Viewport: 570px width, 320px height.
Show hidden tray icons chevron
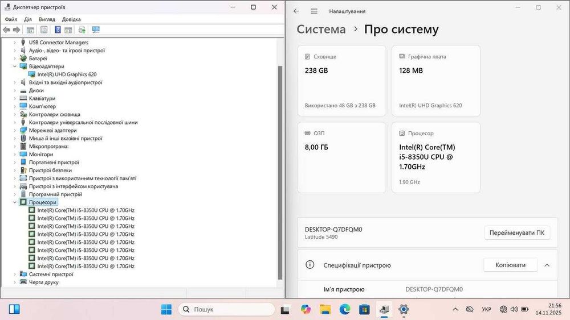455,309
